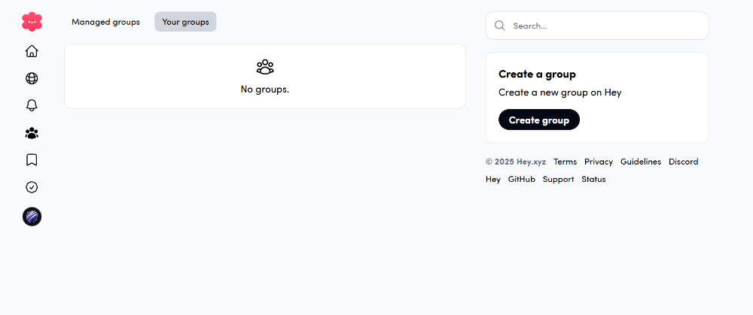Switch to Managed groups tab
Image resolution: width=753 pixels, height=315 pixels.
point(105,22)
